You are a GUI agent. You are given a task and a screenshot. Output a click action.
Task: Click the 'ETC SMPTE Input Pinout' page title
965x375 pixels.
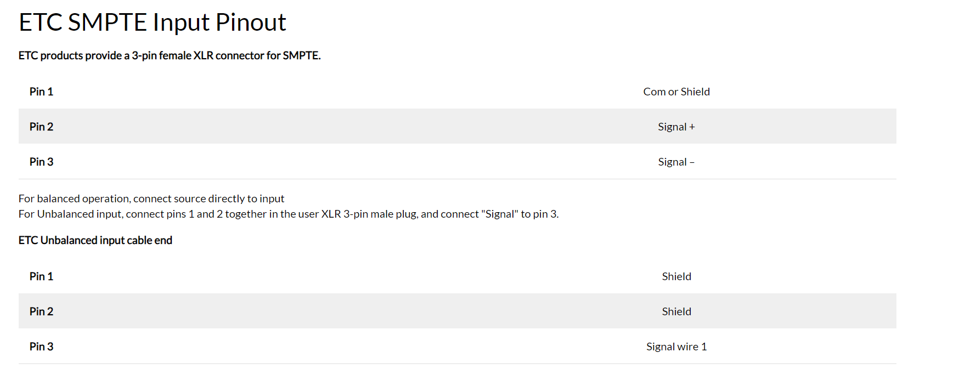pos(152,22)
